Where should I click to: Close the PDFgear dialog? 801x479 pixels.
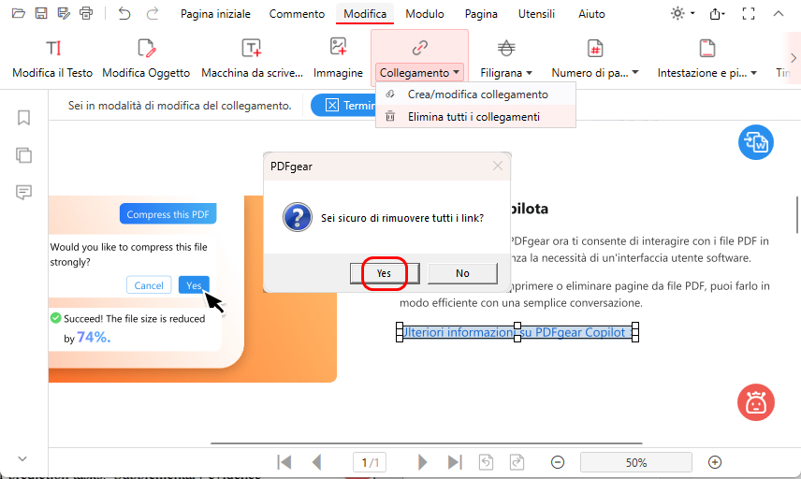(x=498, y=166)
